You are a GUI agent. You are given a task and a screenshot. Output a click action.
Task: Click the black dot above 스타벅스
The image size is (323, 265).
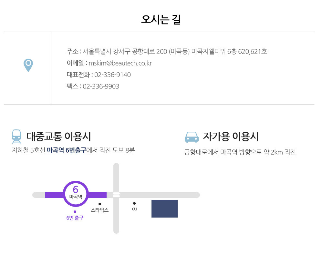(100, 204)
